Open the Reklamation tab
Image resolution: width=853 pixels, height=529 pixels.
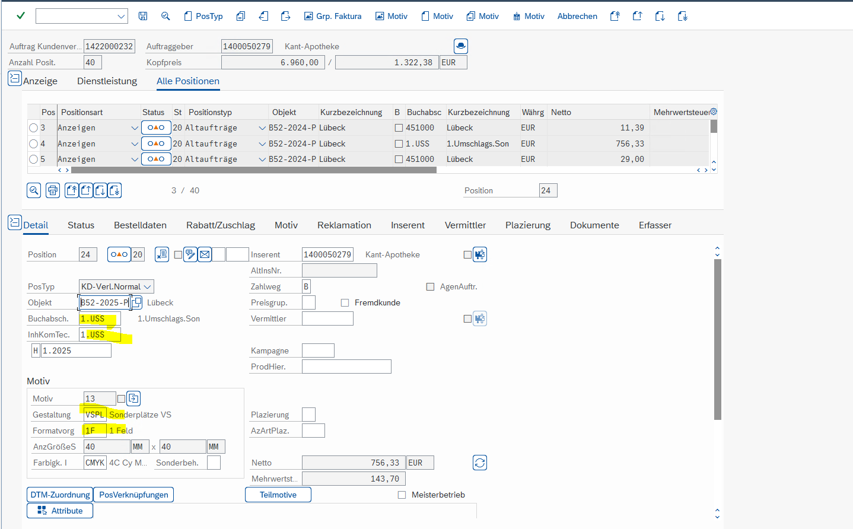344,225
